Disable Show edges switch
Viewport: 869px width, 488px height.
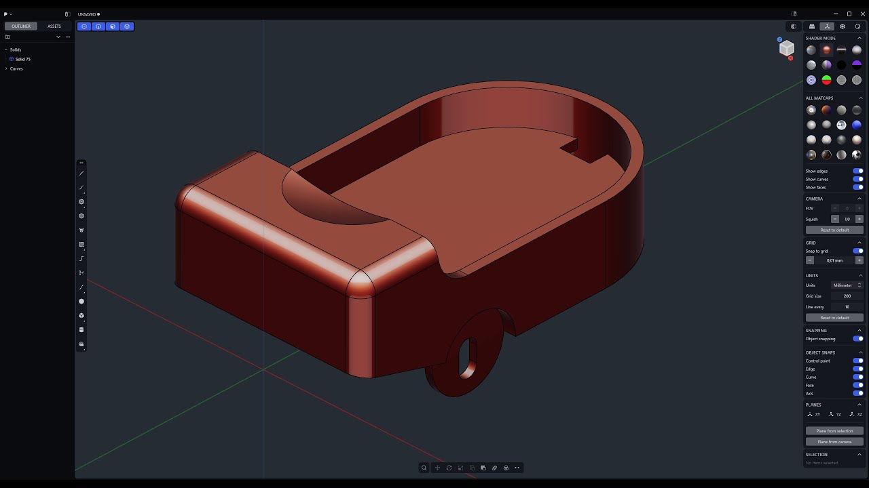858,171
